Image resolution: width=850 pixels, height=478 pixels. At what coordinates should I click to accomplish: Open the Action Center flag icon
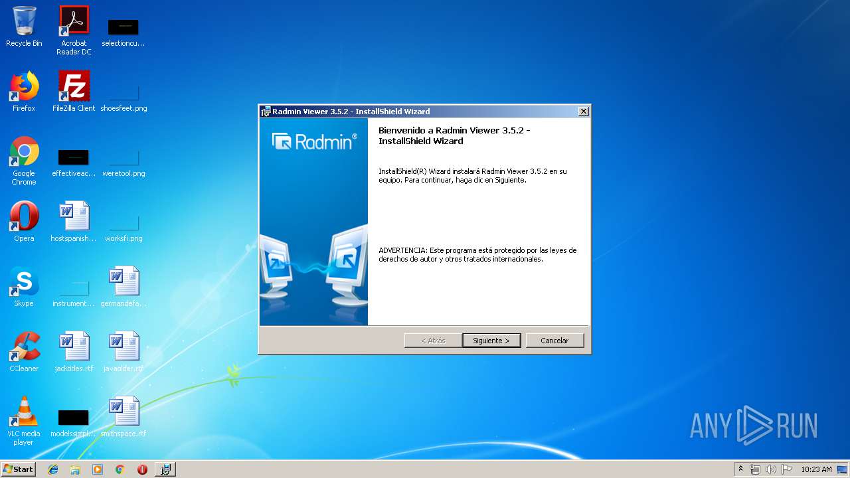787,469
